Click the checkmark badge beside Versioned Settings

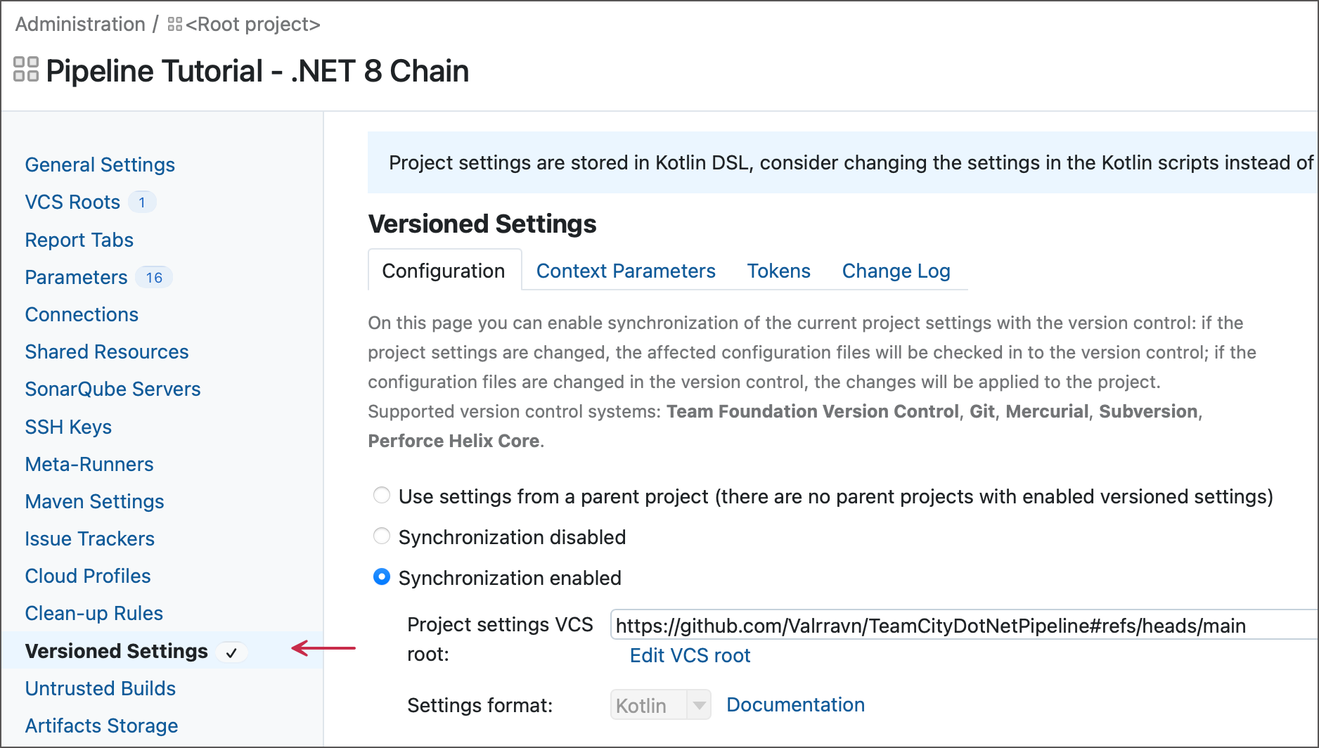(x=231, y=652)
